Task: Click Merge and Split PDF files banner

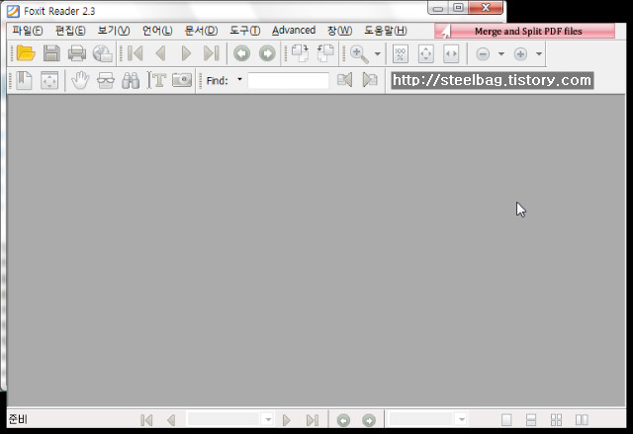Action: point(525,31)
